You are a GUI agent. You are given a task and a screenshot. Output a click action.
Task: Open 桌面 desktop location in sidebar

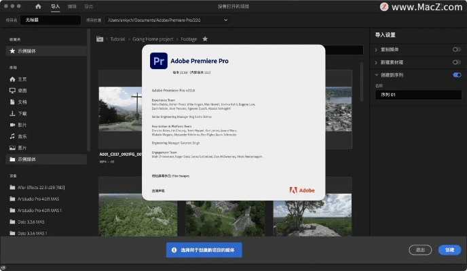pos(22,90)
